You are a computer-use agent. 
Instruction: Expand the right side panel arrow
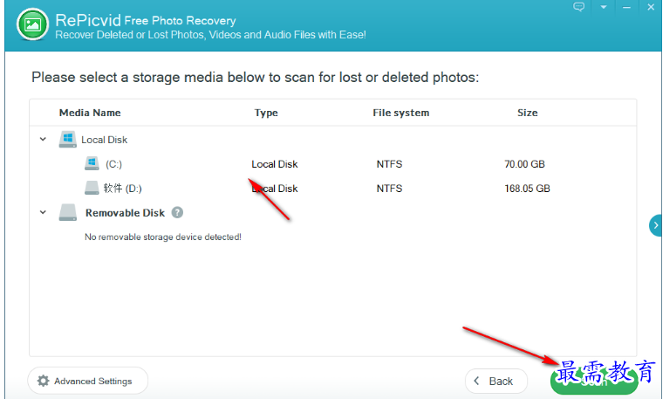(656, 225)
